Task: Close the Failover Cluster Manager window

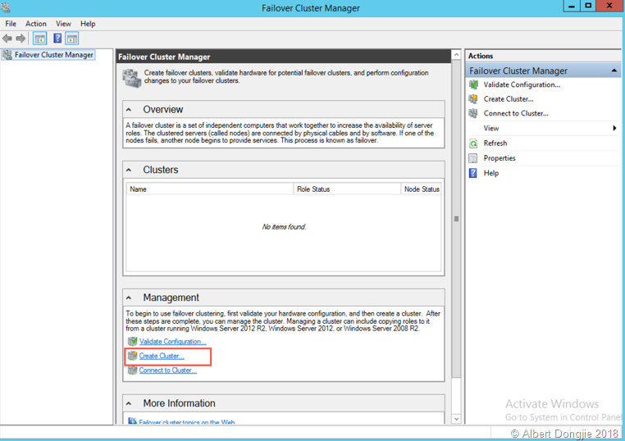Action: coord(609,6)
